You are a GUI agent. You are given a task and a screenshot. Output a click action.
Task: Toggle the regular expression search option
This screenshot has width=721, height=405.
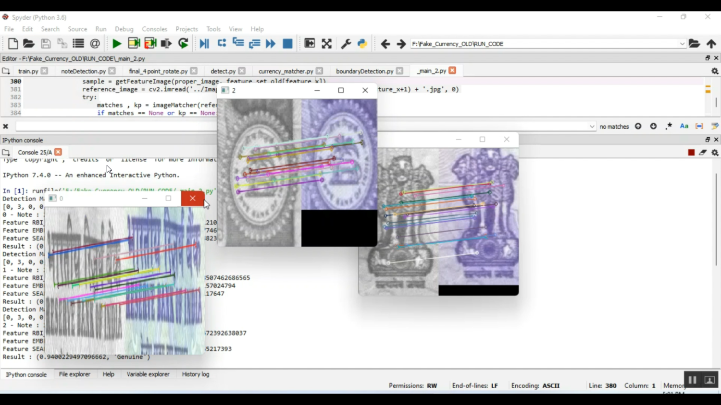pos(669,126)
